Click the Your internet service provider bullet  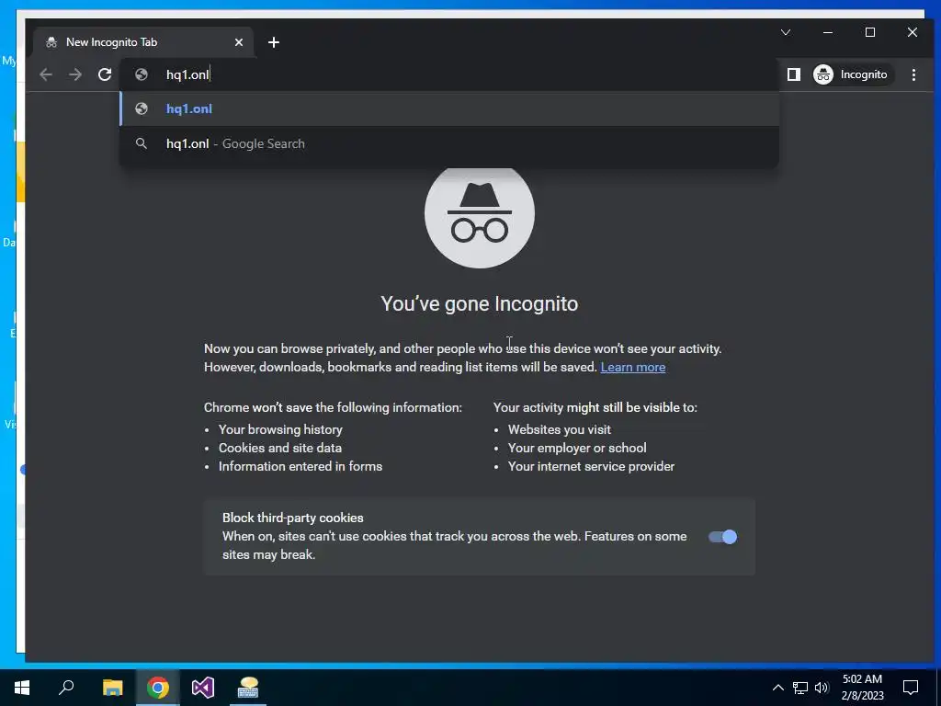(x=591, y=466)
